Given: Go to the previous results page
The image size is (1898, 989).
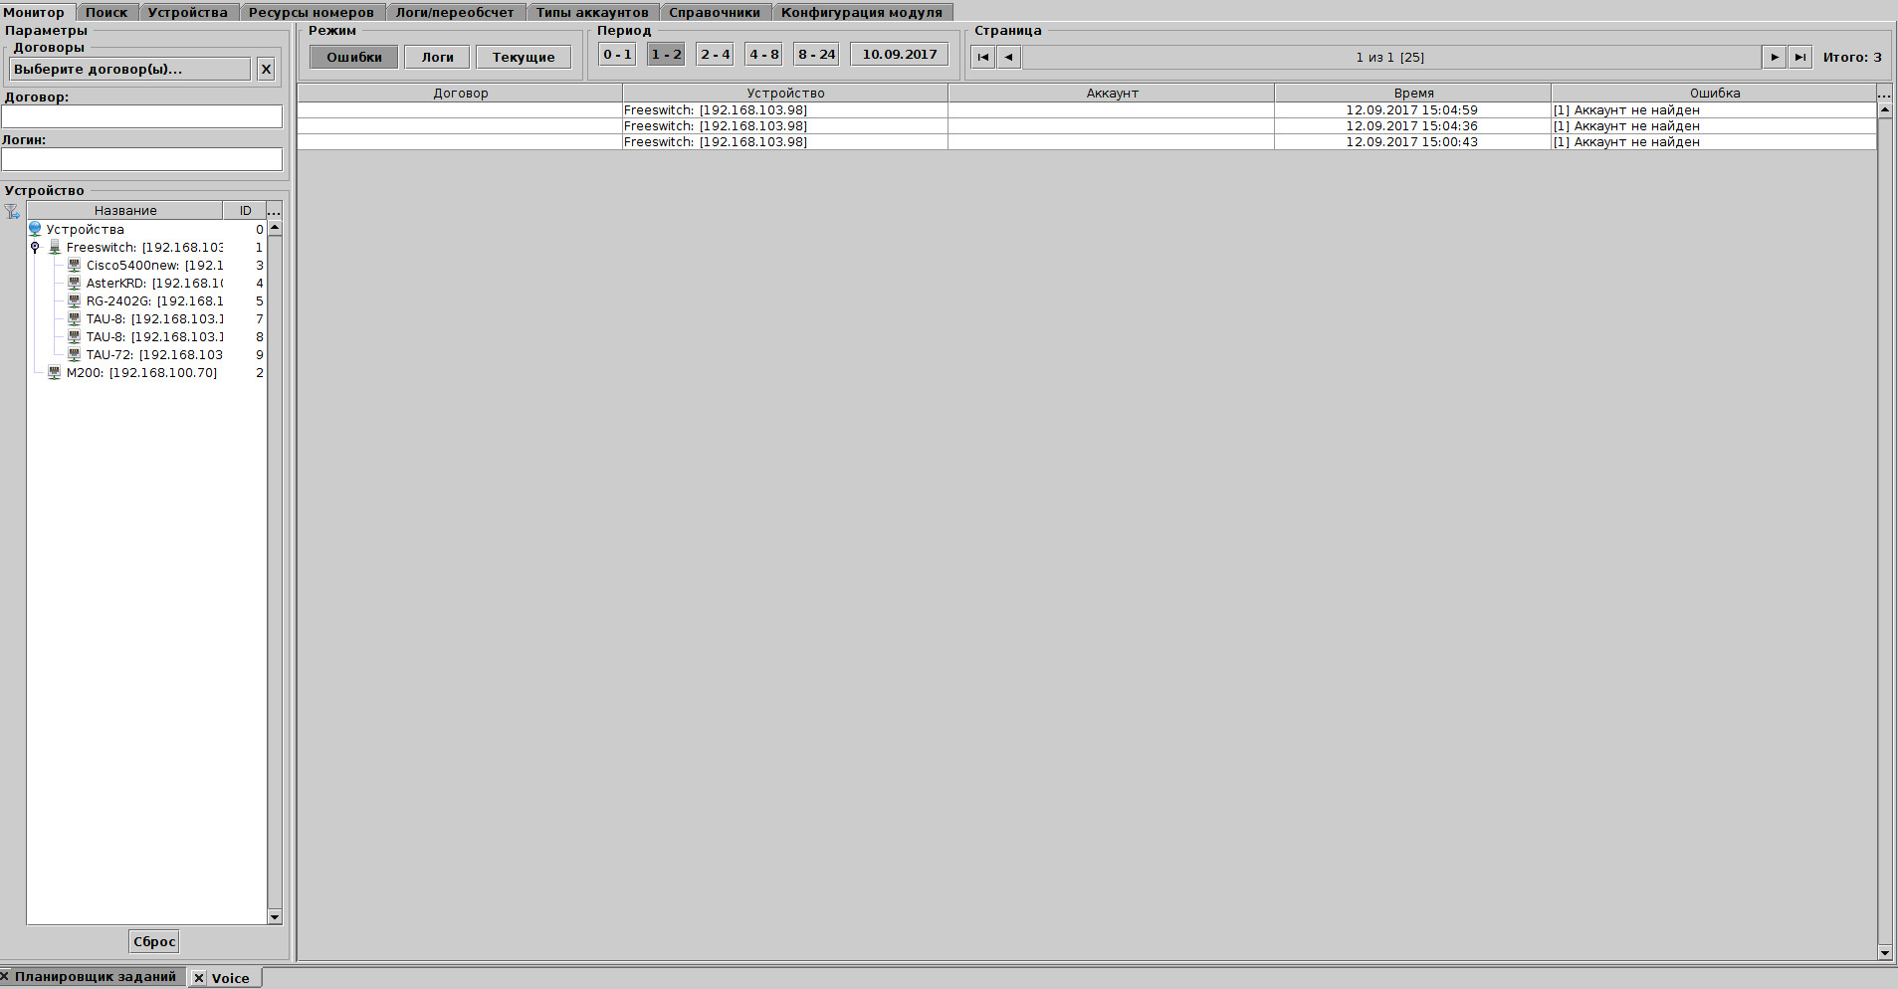Looking at the screenshot, I should pos(1009,58).
